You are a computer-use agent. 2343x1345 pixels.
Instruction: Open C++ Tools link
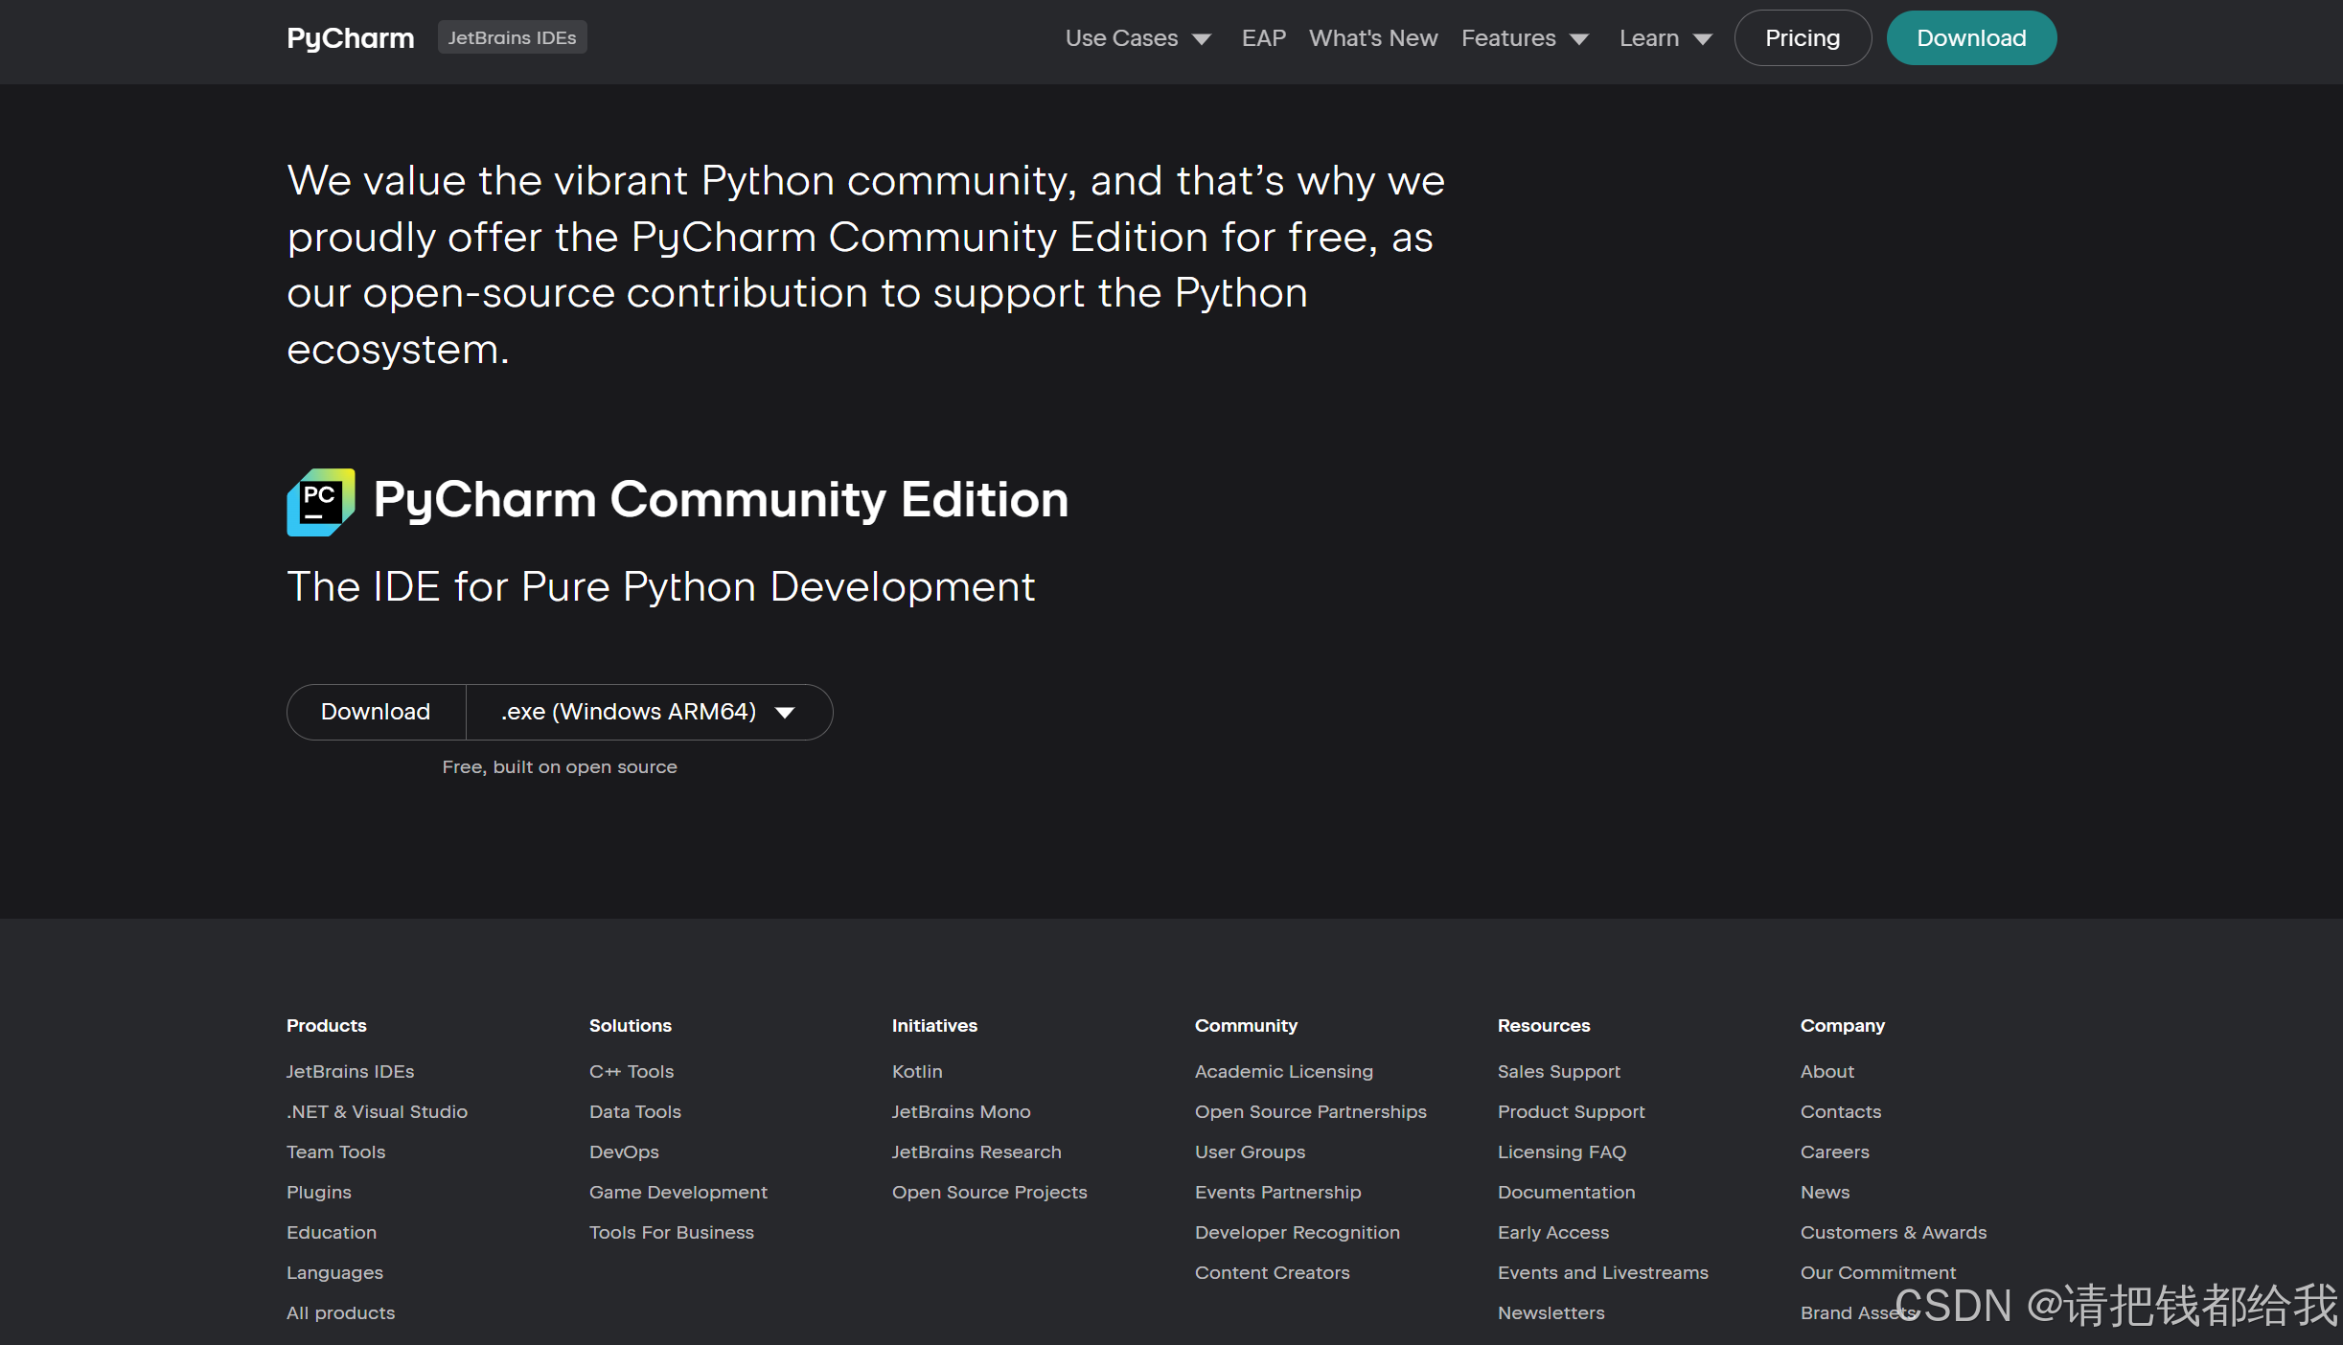tap(631, 1071)
